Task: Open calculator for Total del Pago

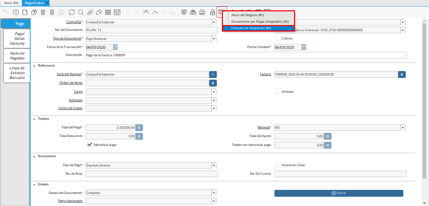Action: point(139,127)
